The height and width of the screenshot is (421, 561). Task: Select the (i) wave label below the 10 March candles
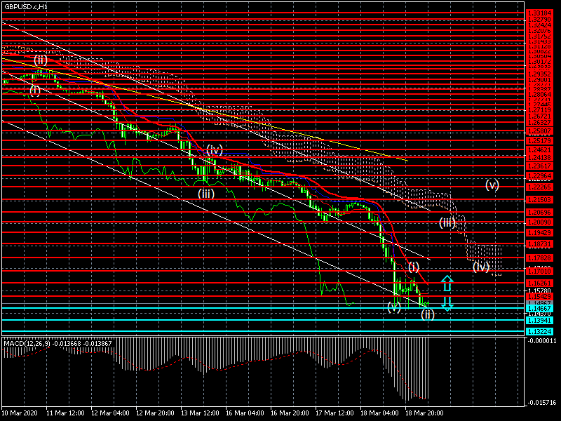(34, 91)
